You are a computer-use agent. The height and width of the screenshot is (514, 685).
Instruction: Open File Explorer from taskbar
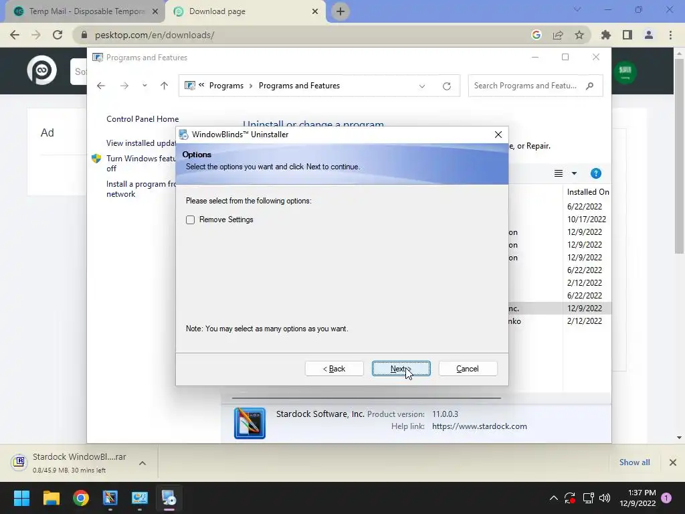[51, 498]
